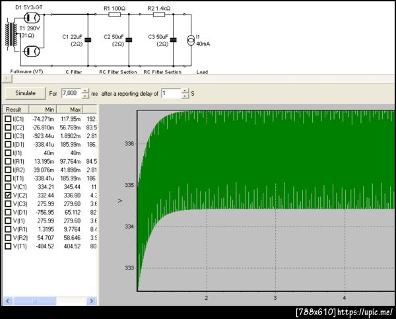Click the V(C1) min value 334.21

click(x=46, y=187)
